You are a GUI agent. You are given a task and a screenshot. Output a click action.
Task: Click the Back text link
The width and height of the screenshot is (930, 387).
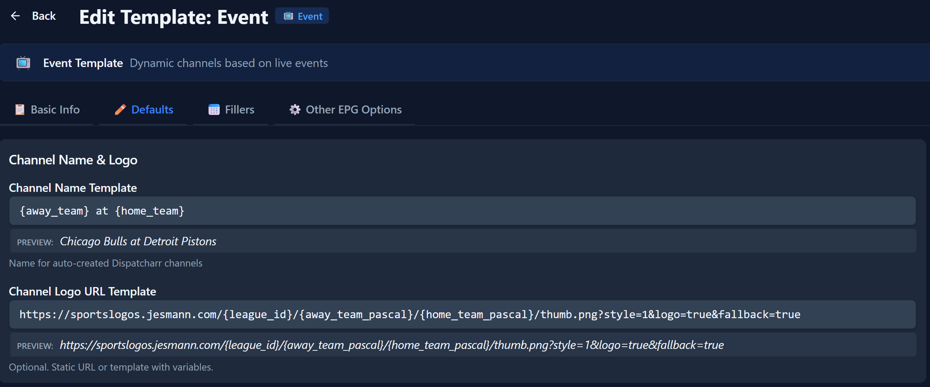tap(44, 16)
